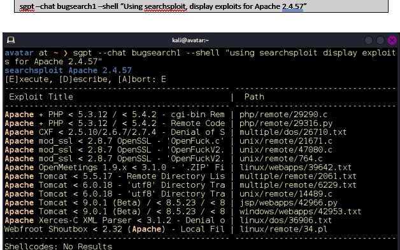Click path multiple/remote/6229.txt
This screenshot has height=250, width=400.
[297, 185]
